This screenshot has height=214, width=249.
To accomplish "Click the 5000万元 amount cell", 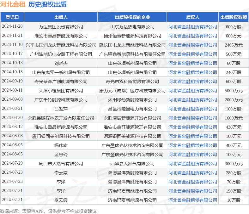I will click(x=234, y=91).
